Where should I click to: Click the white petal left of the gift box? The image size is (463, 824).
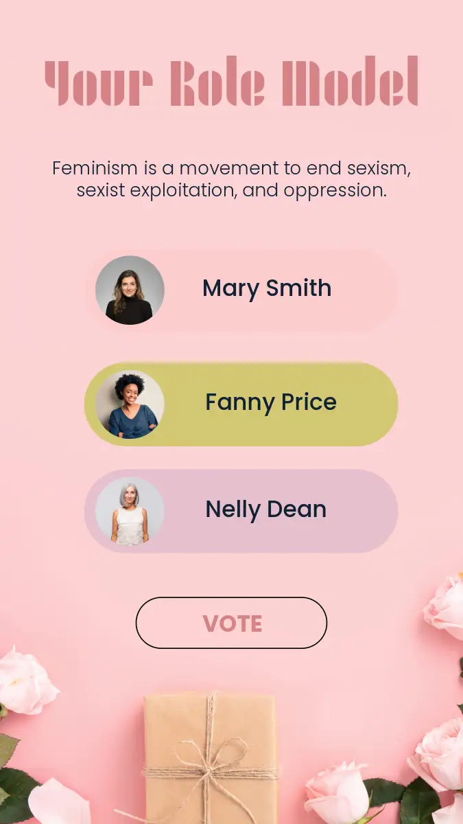pyautogui.click(x=60, y=802)
